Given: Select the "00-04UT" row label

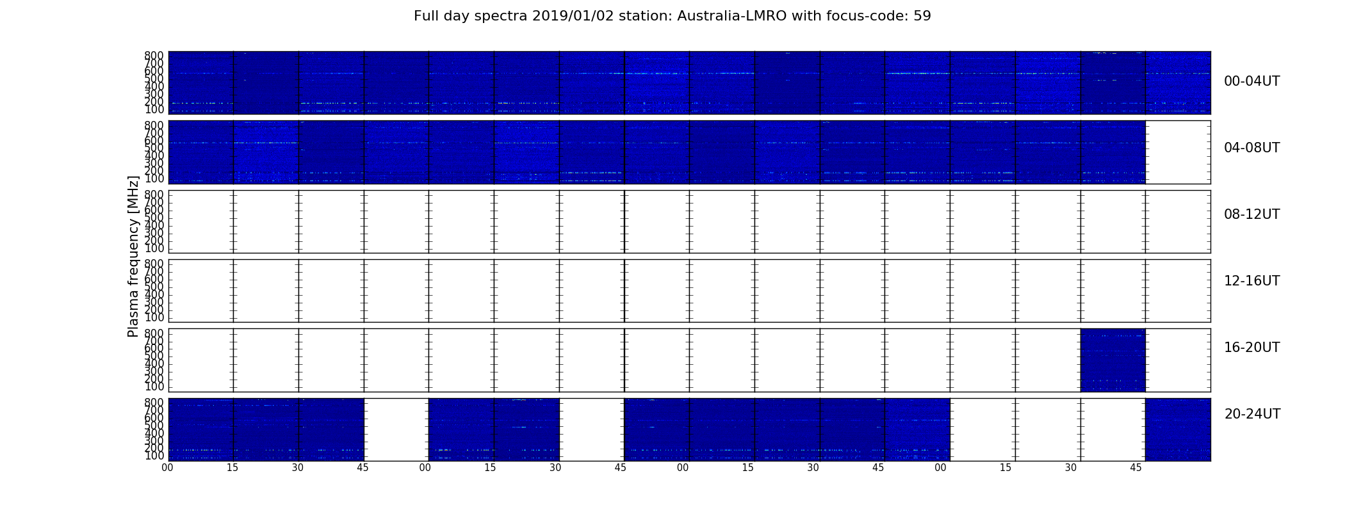Looking at the screenshot, I should click(x=1251, y=81).
